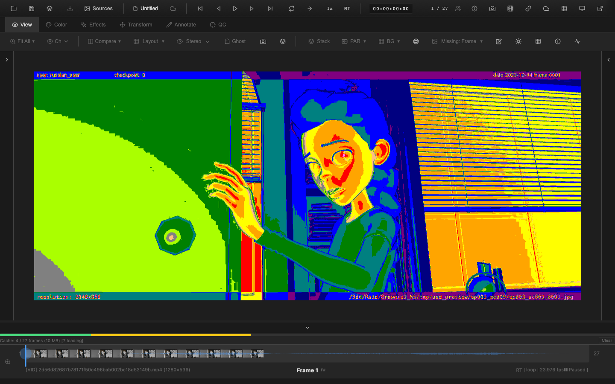
Task: Open the Missing: Frame dropdown
Action: click(x=457, y=41)
